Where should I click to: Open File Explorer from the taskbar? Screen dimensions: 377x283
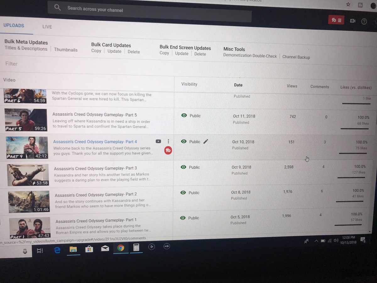[73, 249]
